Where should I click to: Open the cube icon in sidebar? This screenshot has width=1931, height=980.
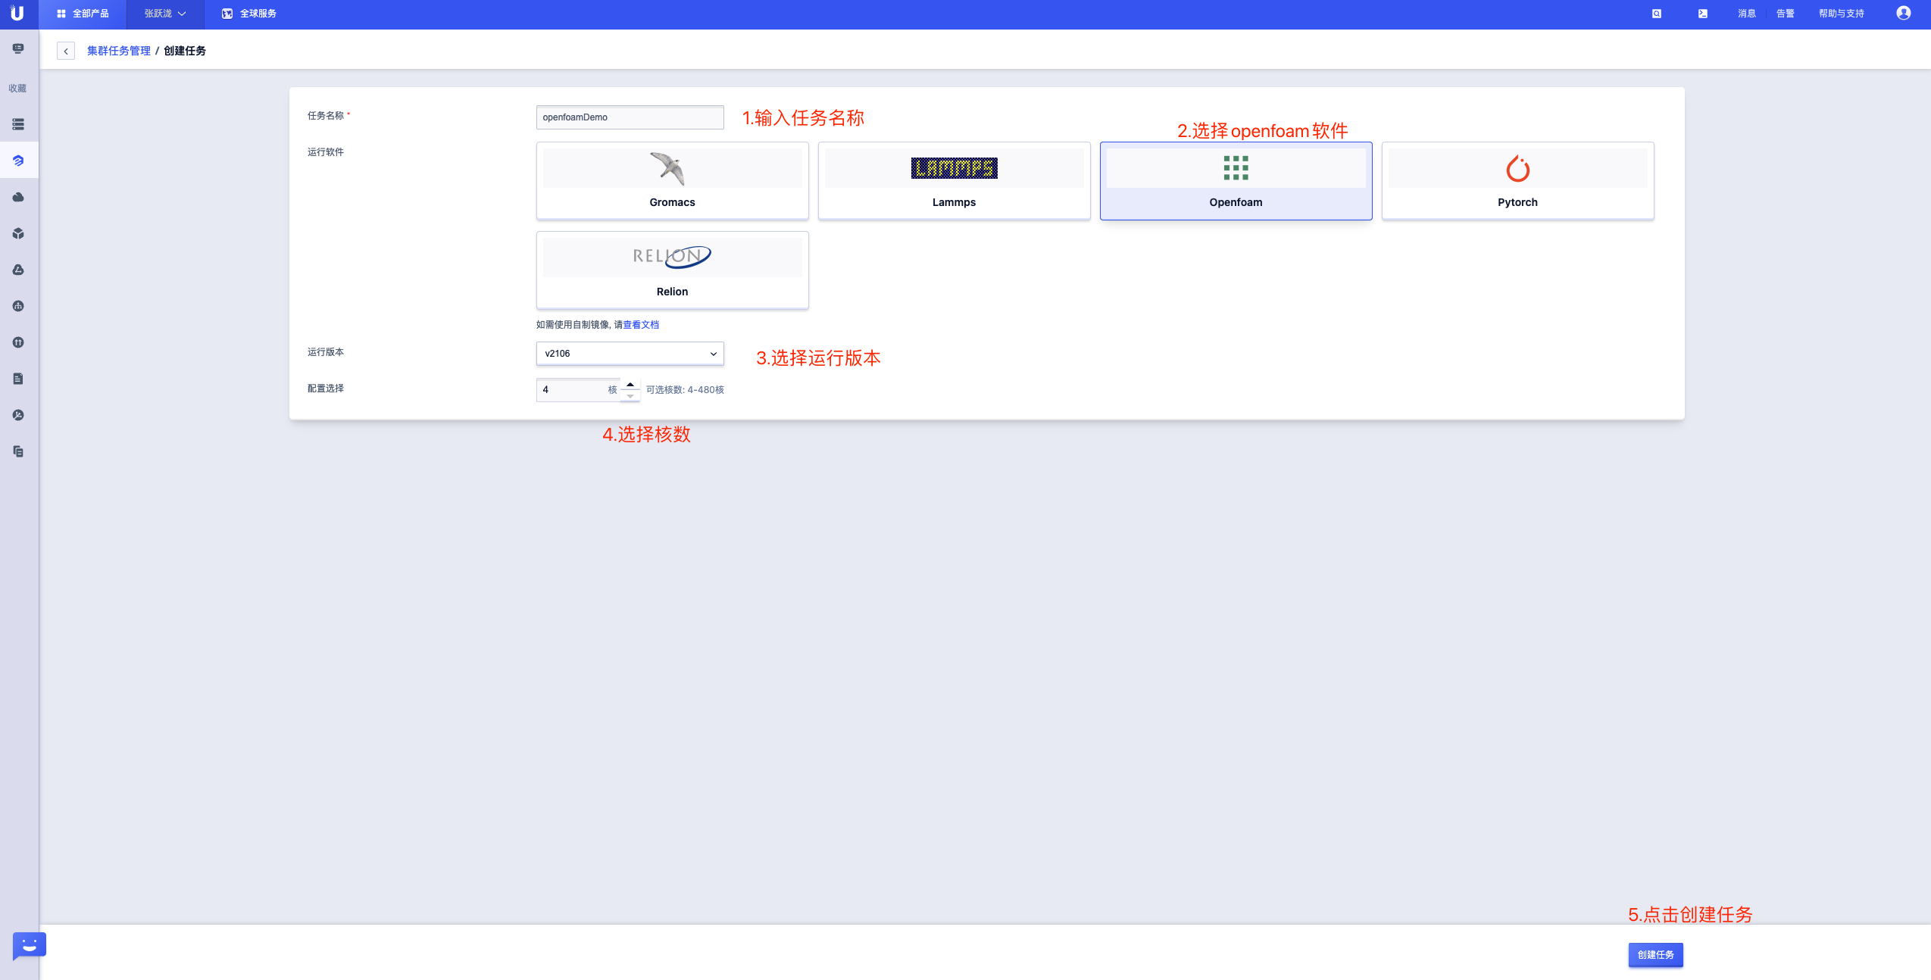coord(18,233)
